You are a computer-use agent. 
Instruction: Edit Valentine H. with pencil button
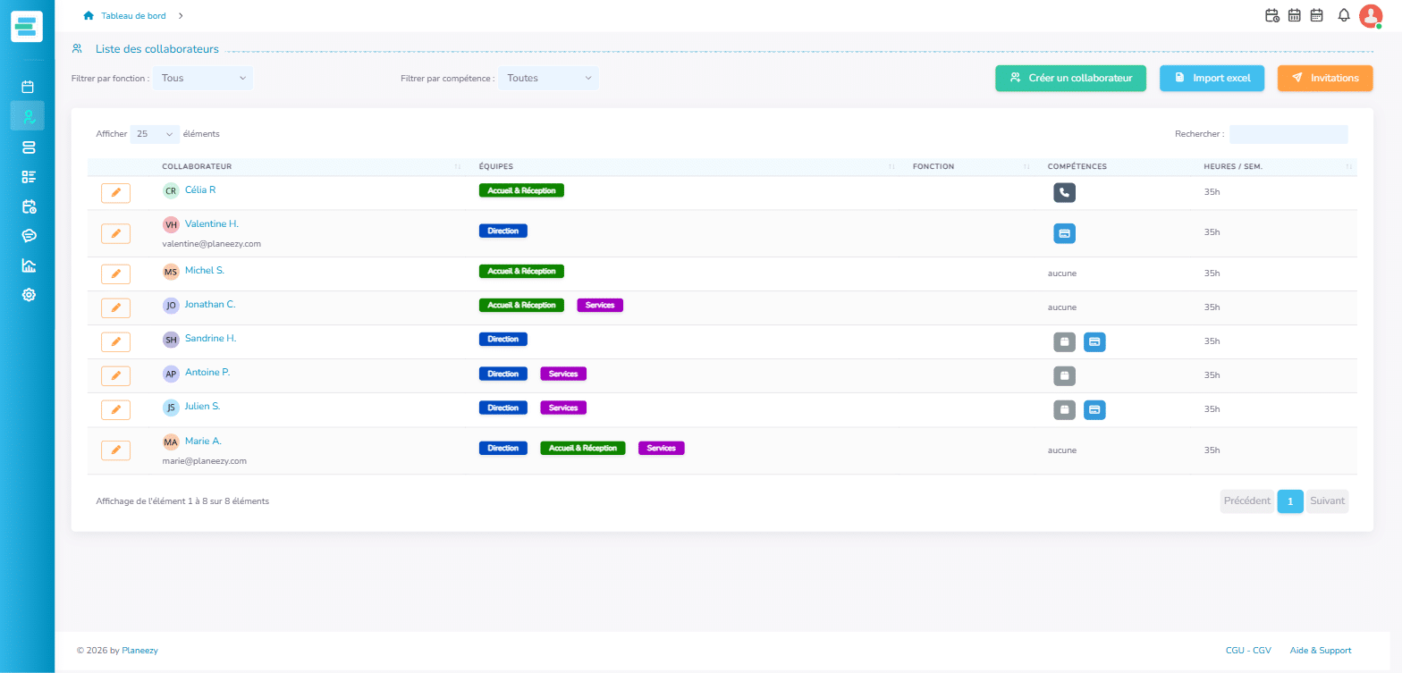click(x=115, y=233)
